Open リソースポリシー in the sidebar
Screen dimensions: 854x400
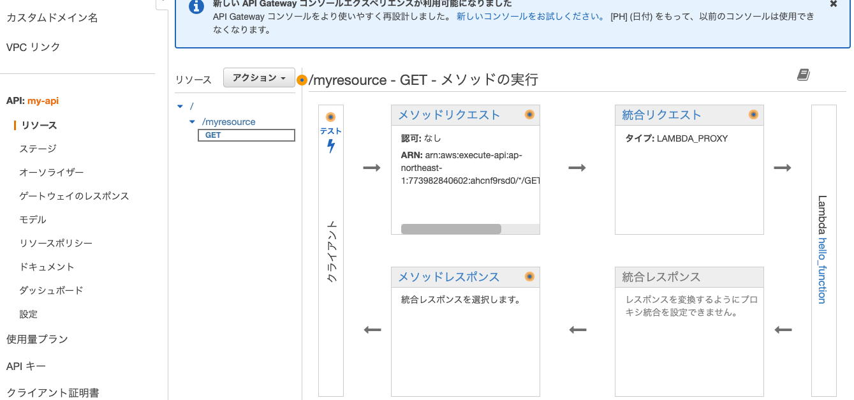coord(56,243)
